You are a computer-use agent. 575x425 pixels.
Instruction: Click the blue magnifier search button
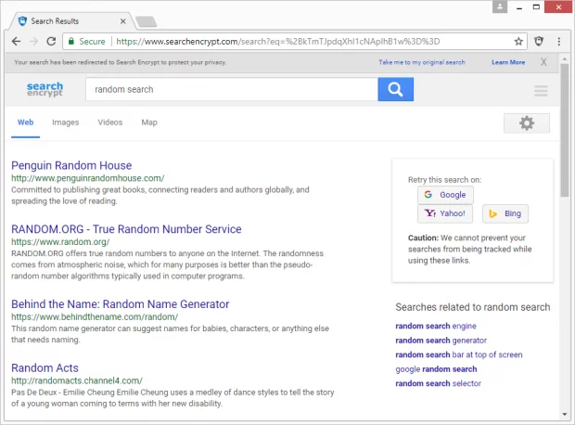point(395,89)
